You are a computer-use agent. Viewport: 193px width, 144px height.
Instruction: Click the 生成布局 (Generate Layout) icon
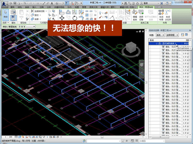point(161,15)
